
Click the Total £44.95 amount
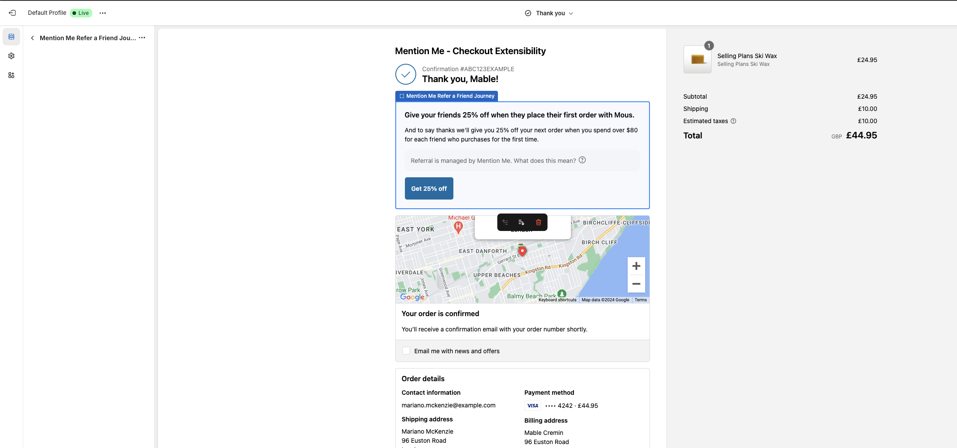click(861, 135)
